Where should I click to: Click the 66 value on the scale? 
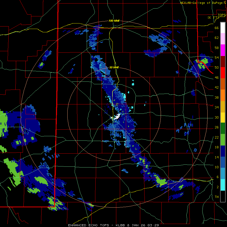[x=217, y=28]
